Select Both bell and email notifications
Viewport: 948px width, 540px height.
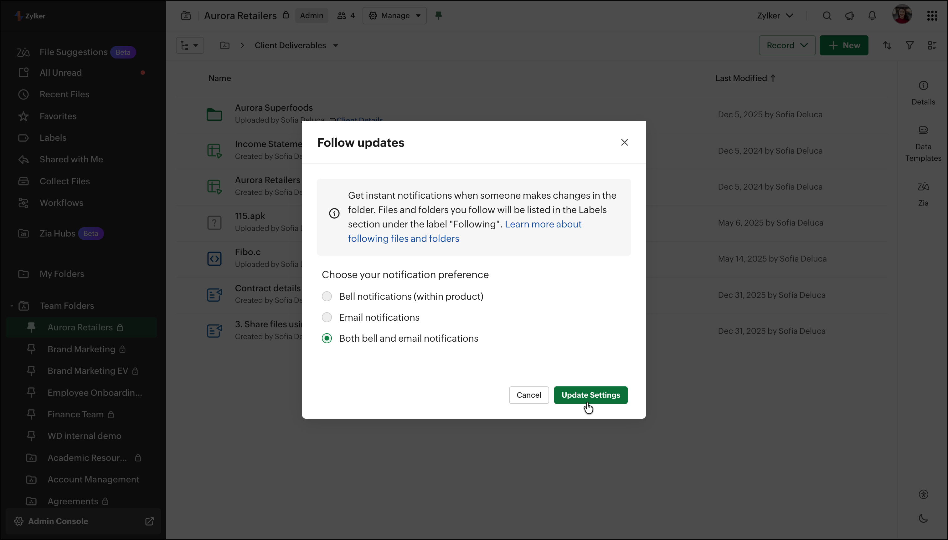[x=327, y=338]
